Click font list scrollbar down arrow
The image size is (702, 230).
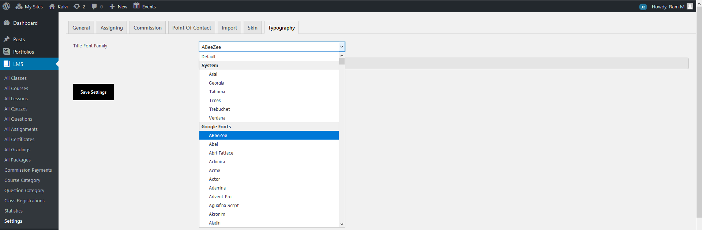point(342,224)
